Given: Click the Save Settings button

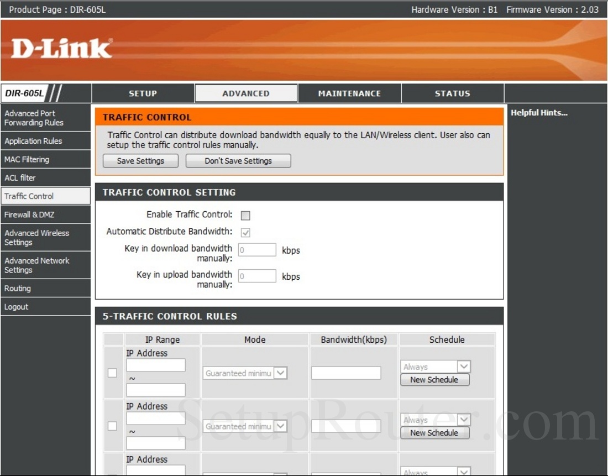Looking at the screenshot, I should point(140,161).
